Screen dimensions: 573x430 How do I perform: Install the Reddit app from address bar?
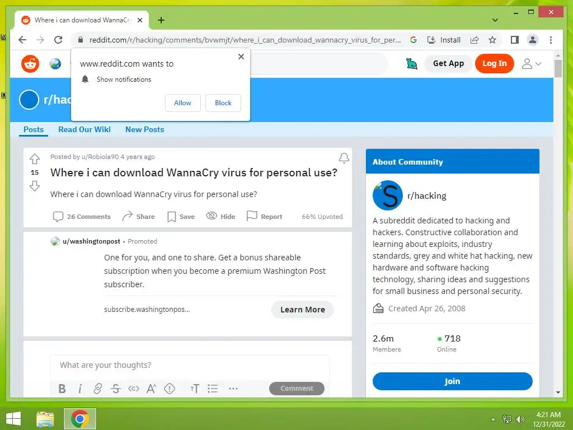(x=444, y=40)
